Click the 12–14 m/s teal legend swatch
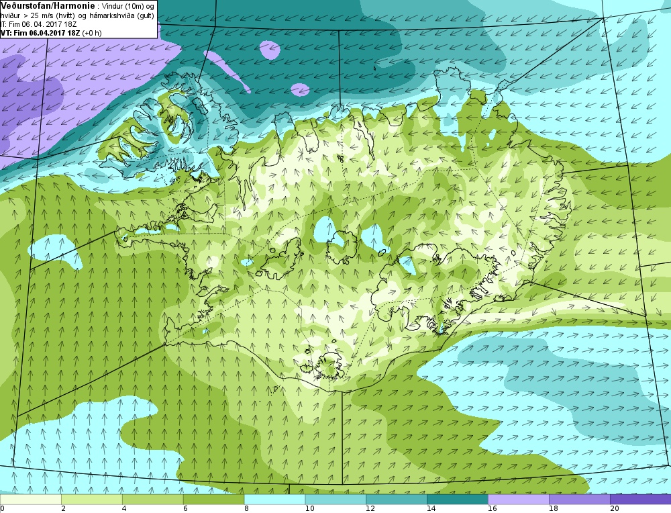The image size is (671, 513). 397,500
